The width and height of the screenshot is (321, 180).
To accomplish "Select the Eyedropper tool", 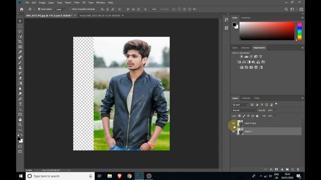I will 20,52.
